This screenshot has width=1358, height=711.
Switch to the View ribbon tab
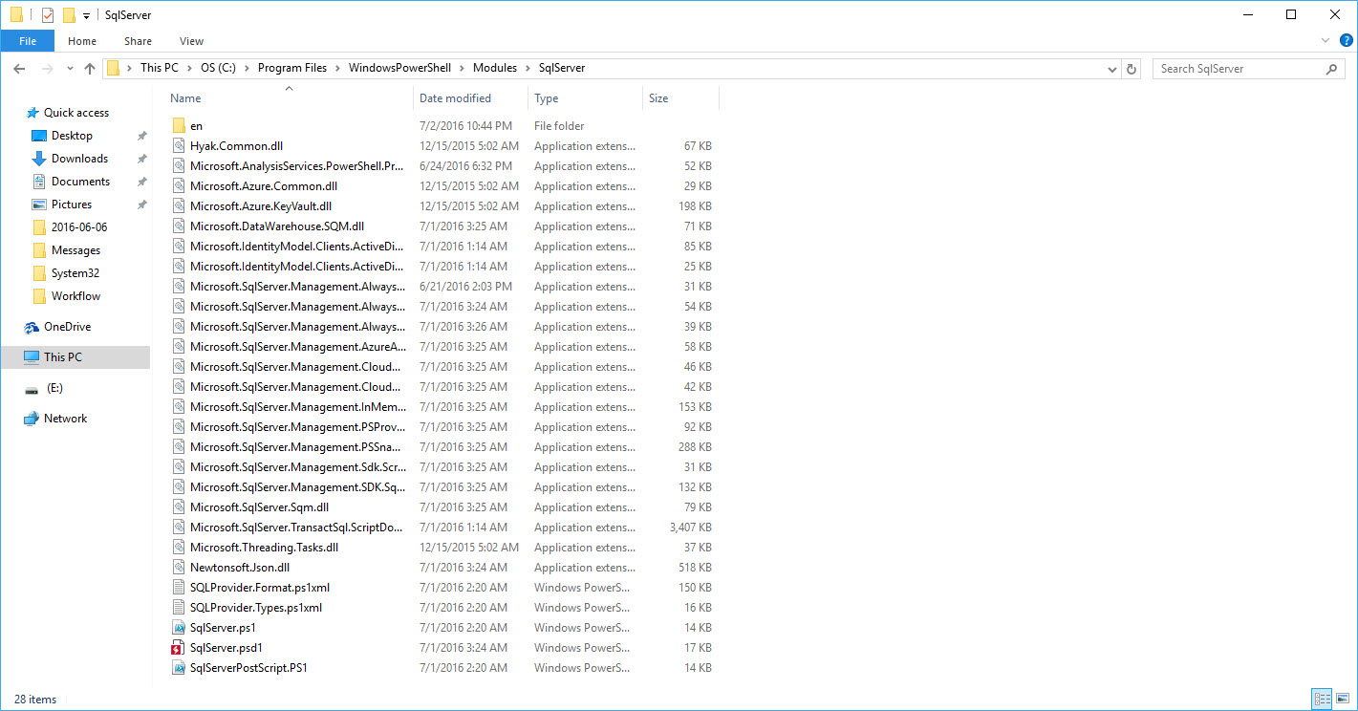191,41
